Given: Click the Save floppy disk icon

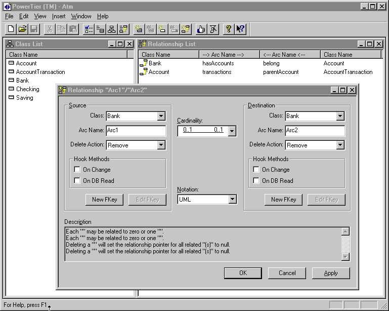Looking at the screenshot, I should point(34,29).
